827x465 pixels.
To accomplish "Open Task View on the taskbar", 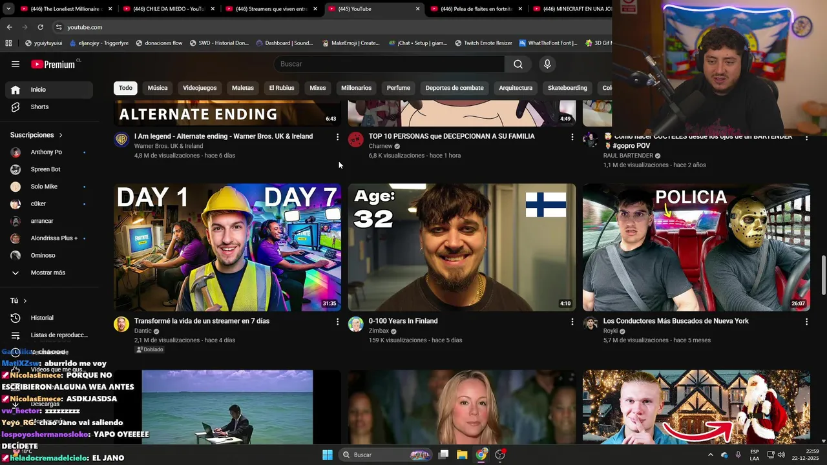I will 443,455.
